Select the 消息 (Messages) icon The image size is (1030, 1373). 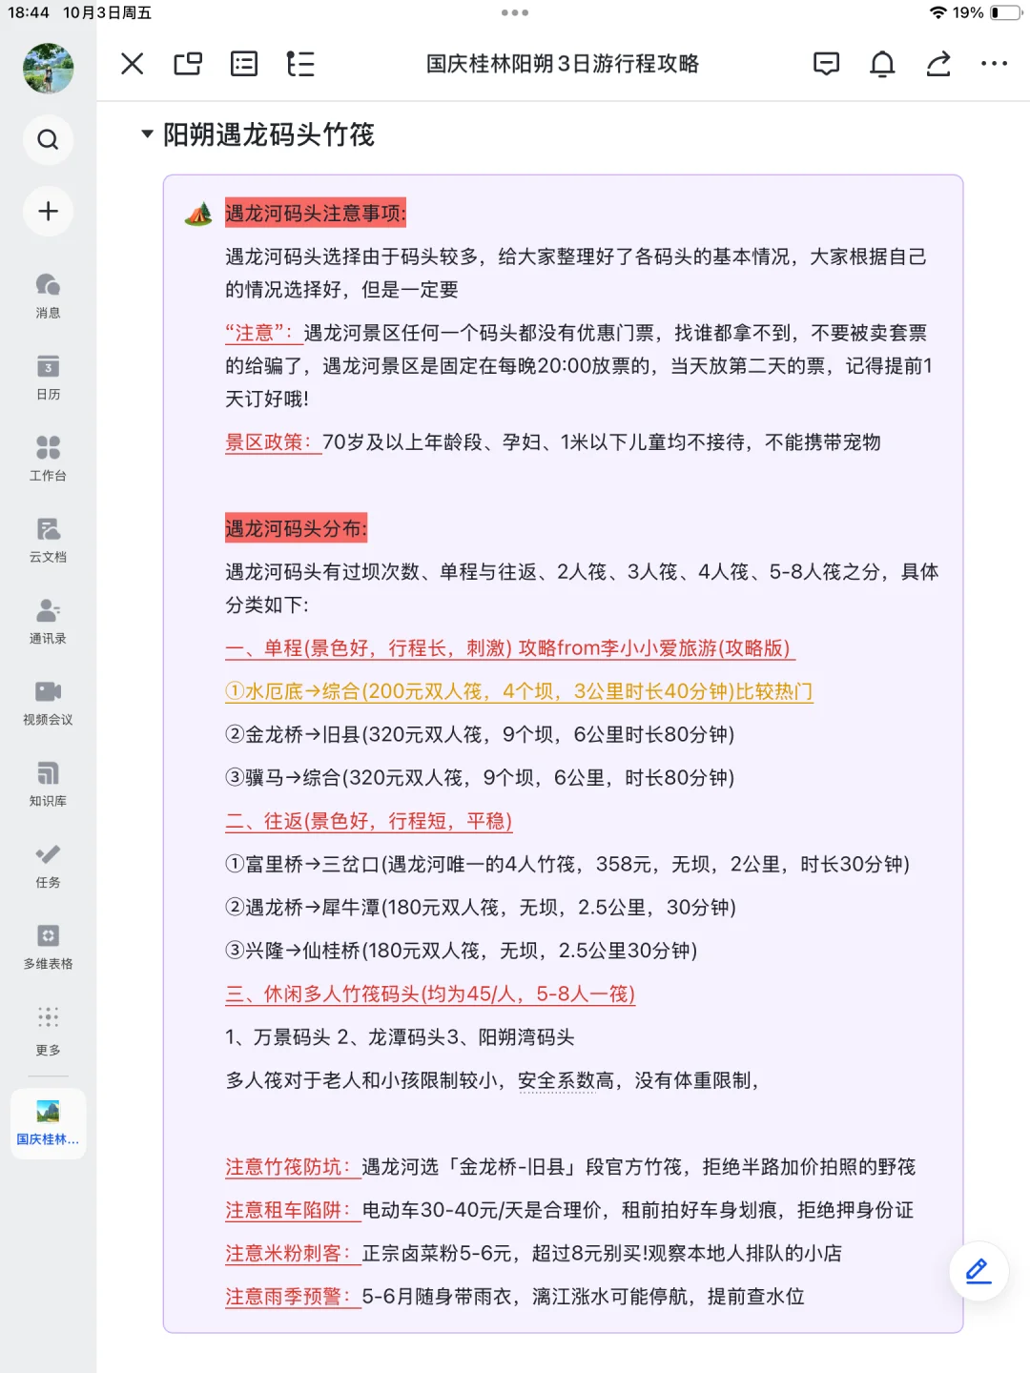[x=48, y=289]
